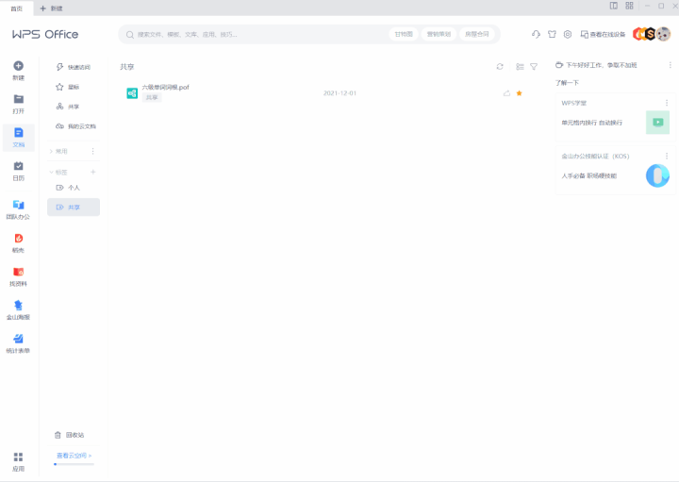679x482 pixels.
Task: Switch to the 首页 tab
Action: click(16, 8)
